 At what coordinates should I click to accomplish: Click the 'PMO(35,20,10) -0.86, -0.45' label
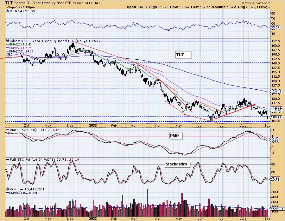tap(33, 130)
